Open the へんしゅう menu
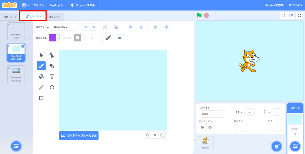The image size is (305, 154). [x=56, y=5]
